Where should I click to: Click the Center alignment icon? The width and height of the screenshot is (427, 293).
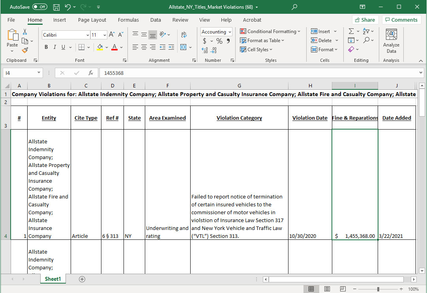click(x=144, y=47)
